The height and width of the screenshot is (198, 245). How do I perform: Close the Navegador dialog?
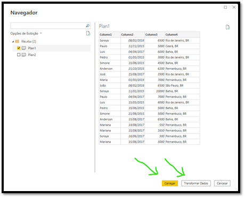234,7
